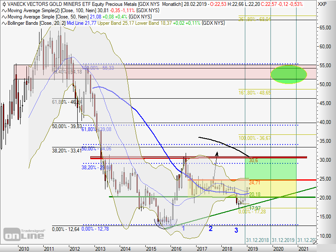Click the 40,00 price axis label
Screen dimensions: 336x252
[x=325, y=122]
